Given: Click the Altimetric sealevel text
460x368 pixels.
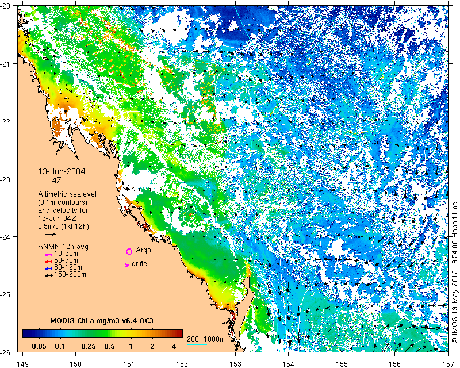Looking at the screenshot, I should [67, 194].
